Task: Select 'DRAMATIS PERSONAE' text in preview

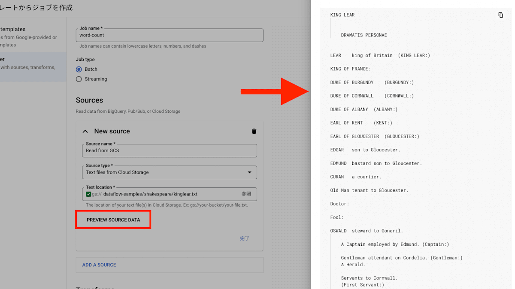Action: pos(364,35)
